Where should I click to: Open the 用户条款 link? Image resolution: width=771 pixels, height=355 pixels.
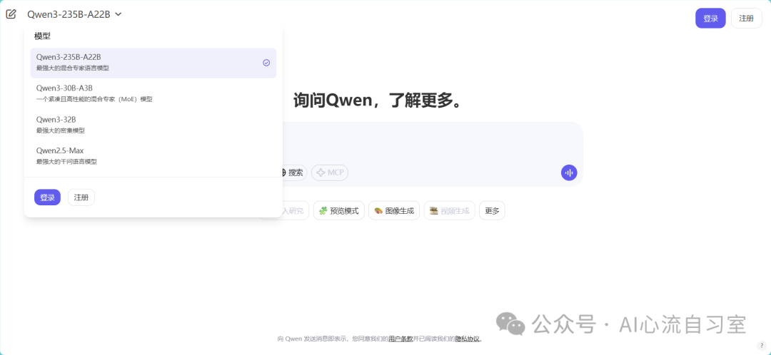point(400,339)
